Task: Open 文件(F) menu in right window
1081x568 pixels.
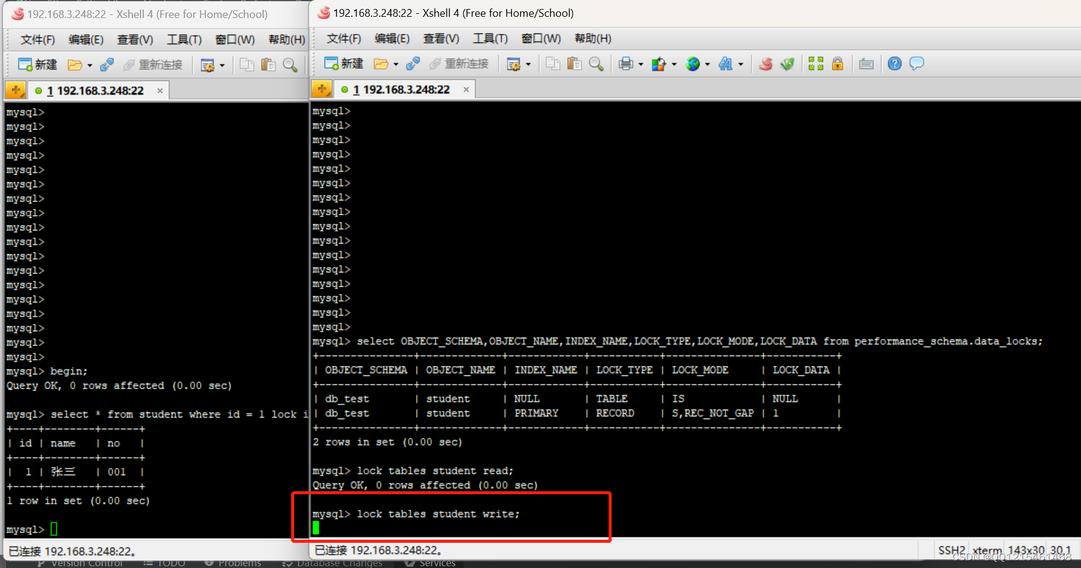Action: [344, 38]
